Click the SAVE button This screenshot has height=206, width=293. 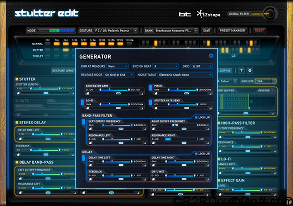point(207,30)
